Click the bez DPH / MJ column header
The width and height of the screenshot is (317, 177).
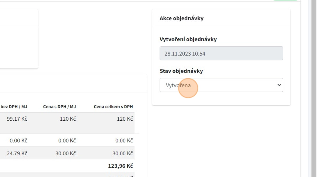pyautogui.click(x=14, y=107)
